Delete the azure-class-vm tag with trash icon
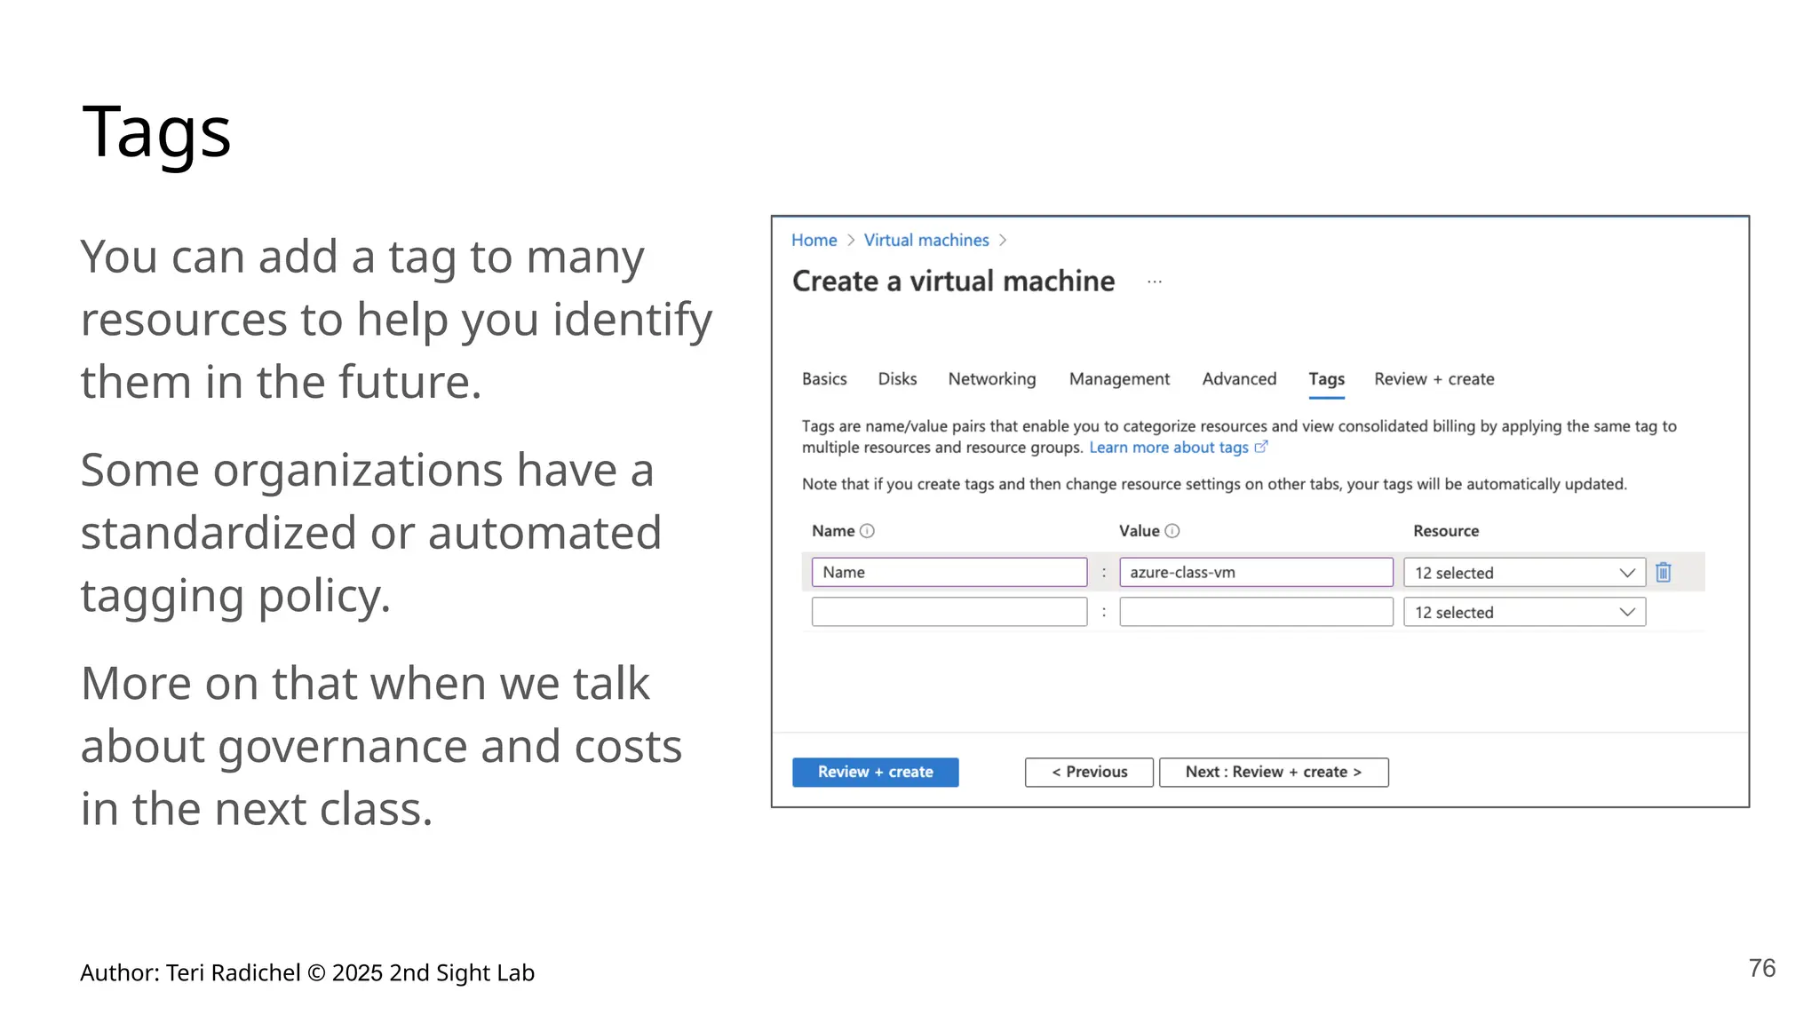 pyautogui.click(x=1664, y=573)
